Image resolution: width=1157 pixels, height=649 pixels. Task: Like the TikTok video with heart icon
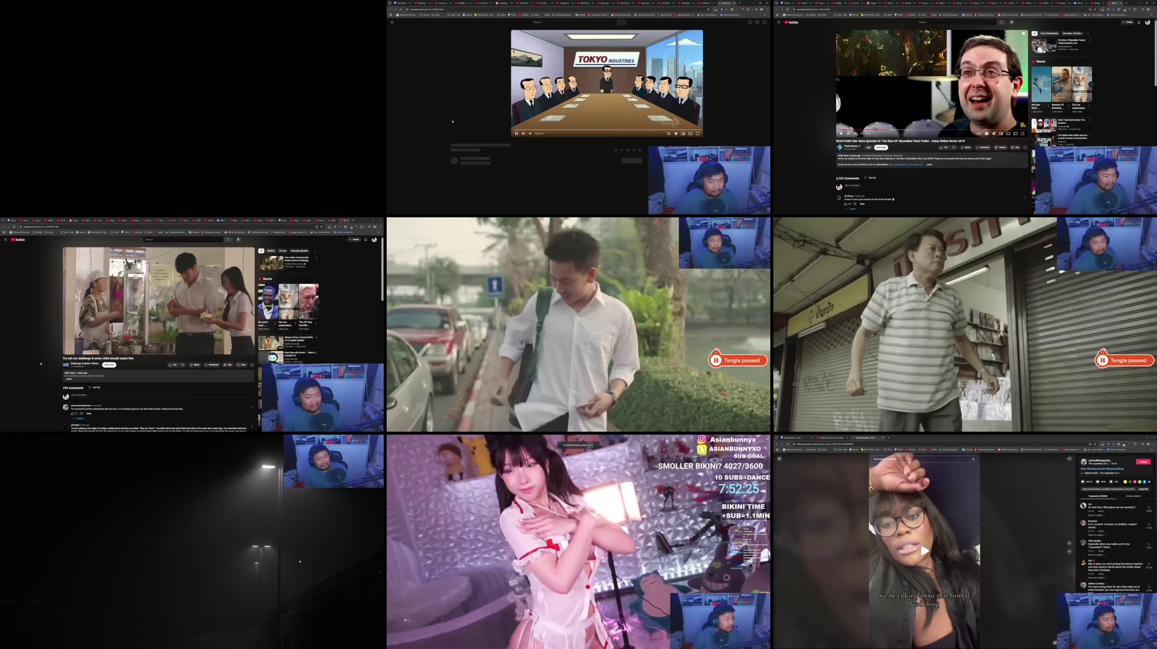click(x=1083, y=482)
